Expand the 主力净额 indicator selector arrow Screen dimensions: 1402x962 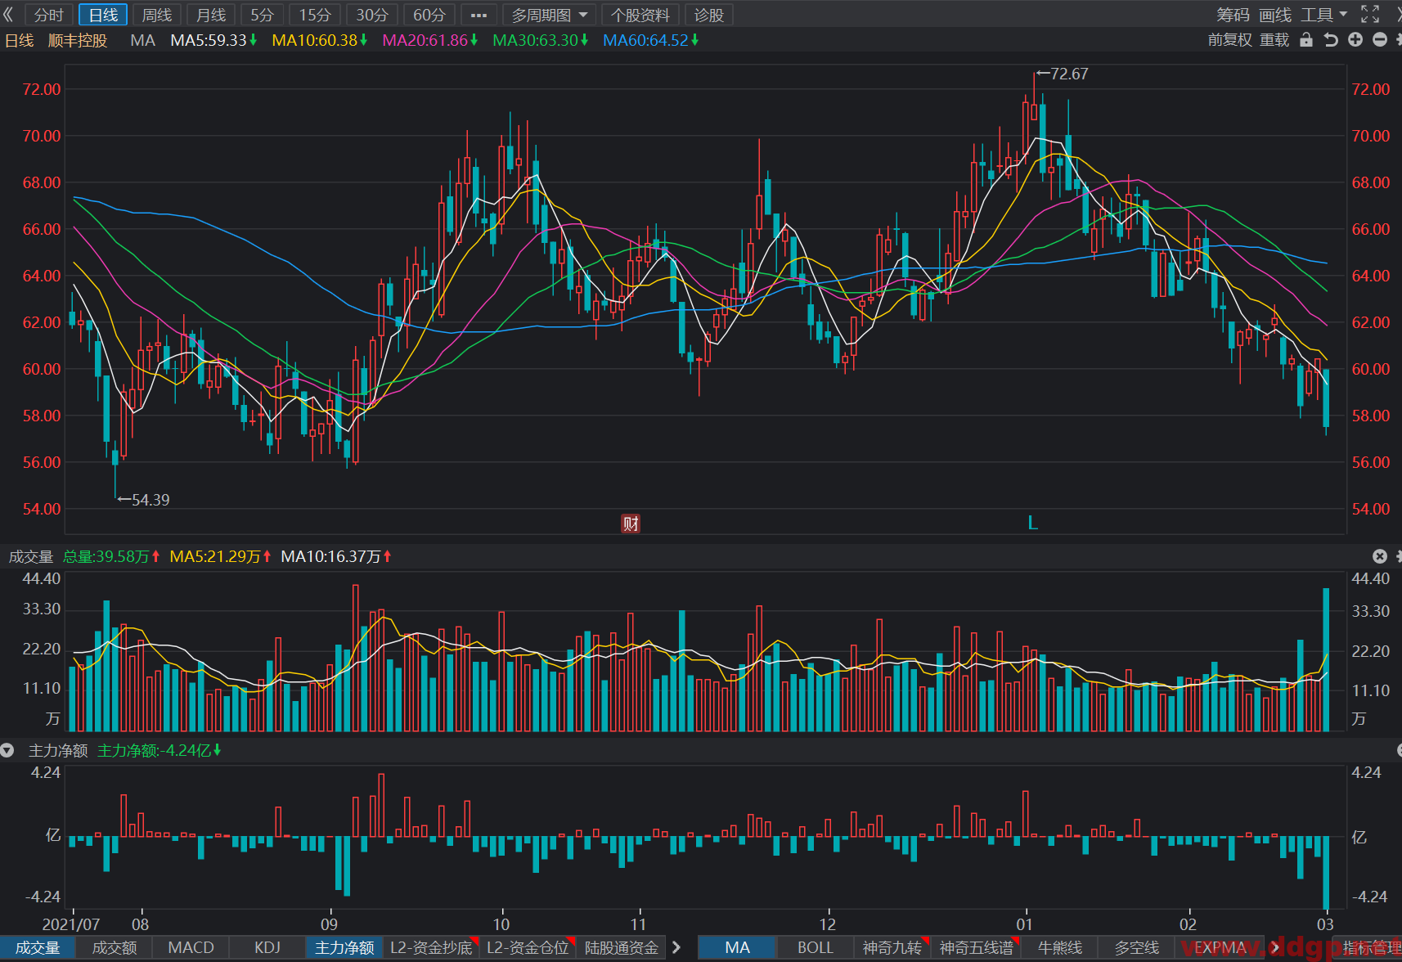click(x=7, y=750)
